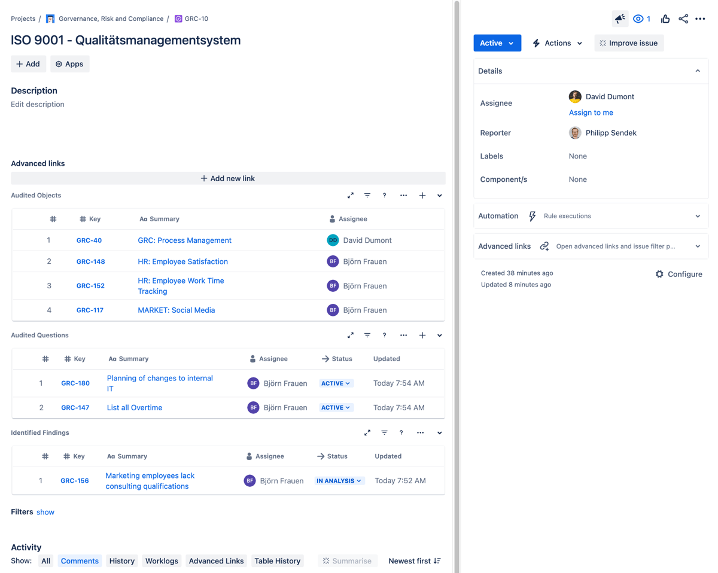Expand the Automation panel

(698, 217)
